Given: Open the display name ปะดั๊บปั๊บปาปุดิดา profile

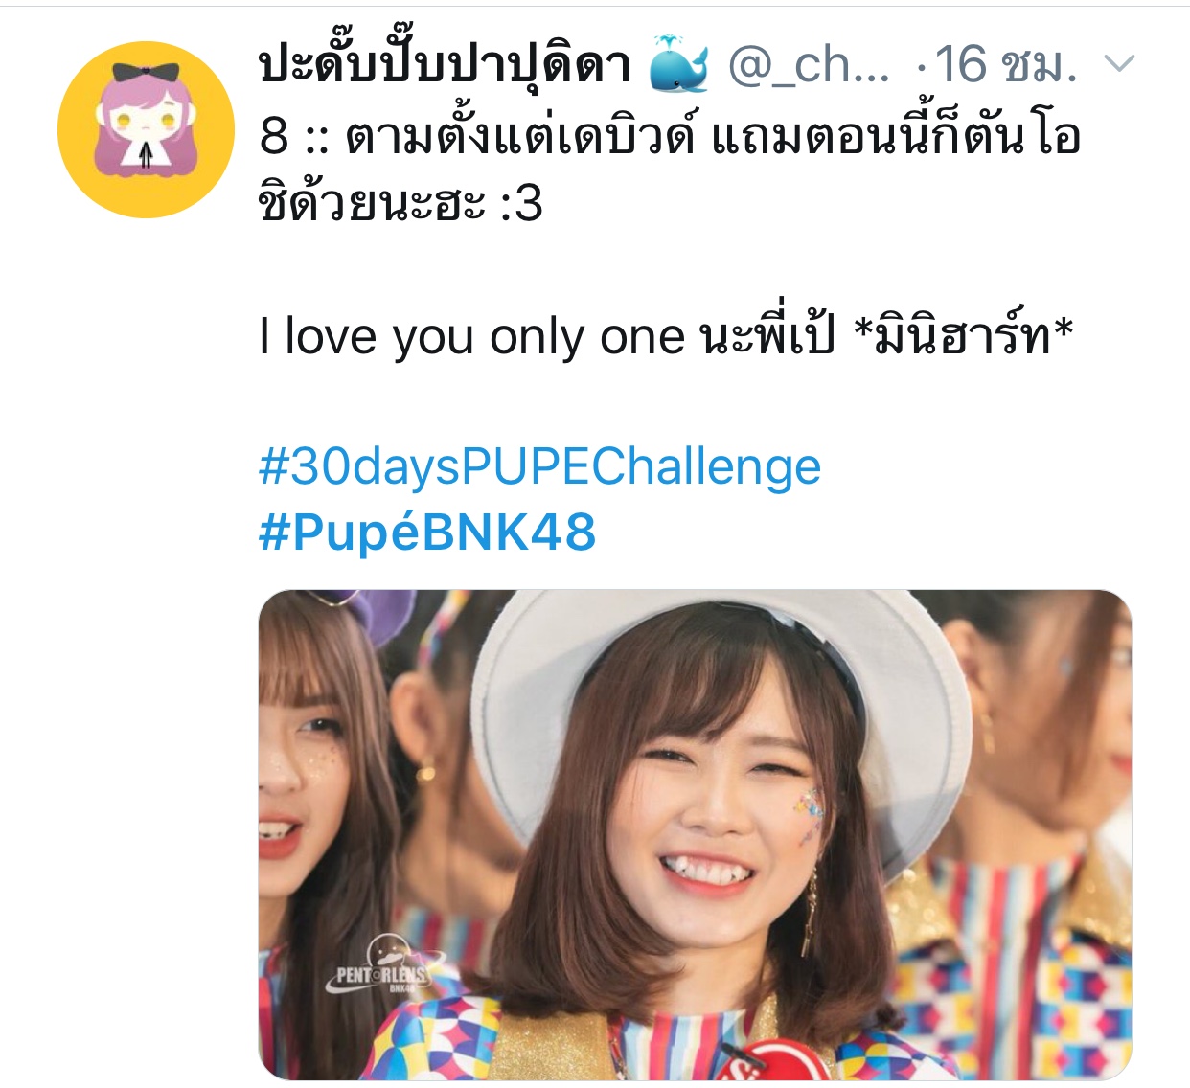Looking at the screenshot, I should [445, 64].
